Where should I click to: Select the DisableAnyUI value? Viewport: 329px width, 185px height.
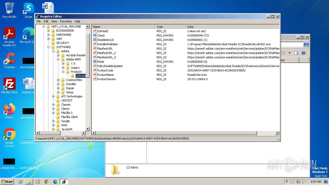coord(105,40)
